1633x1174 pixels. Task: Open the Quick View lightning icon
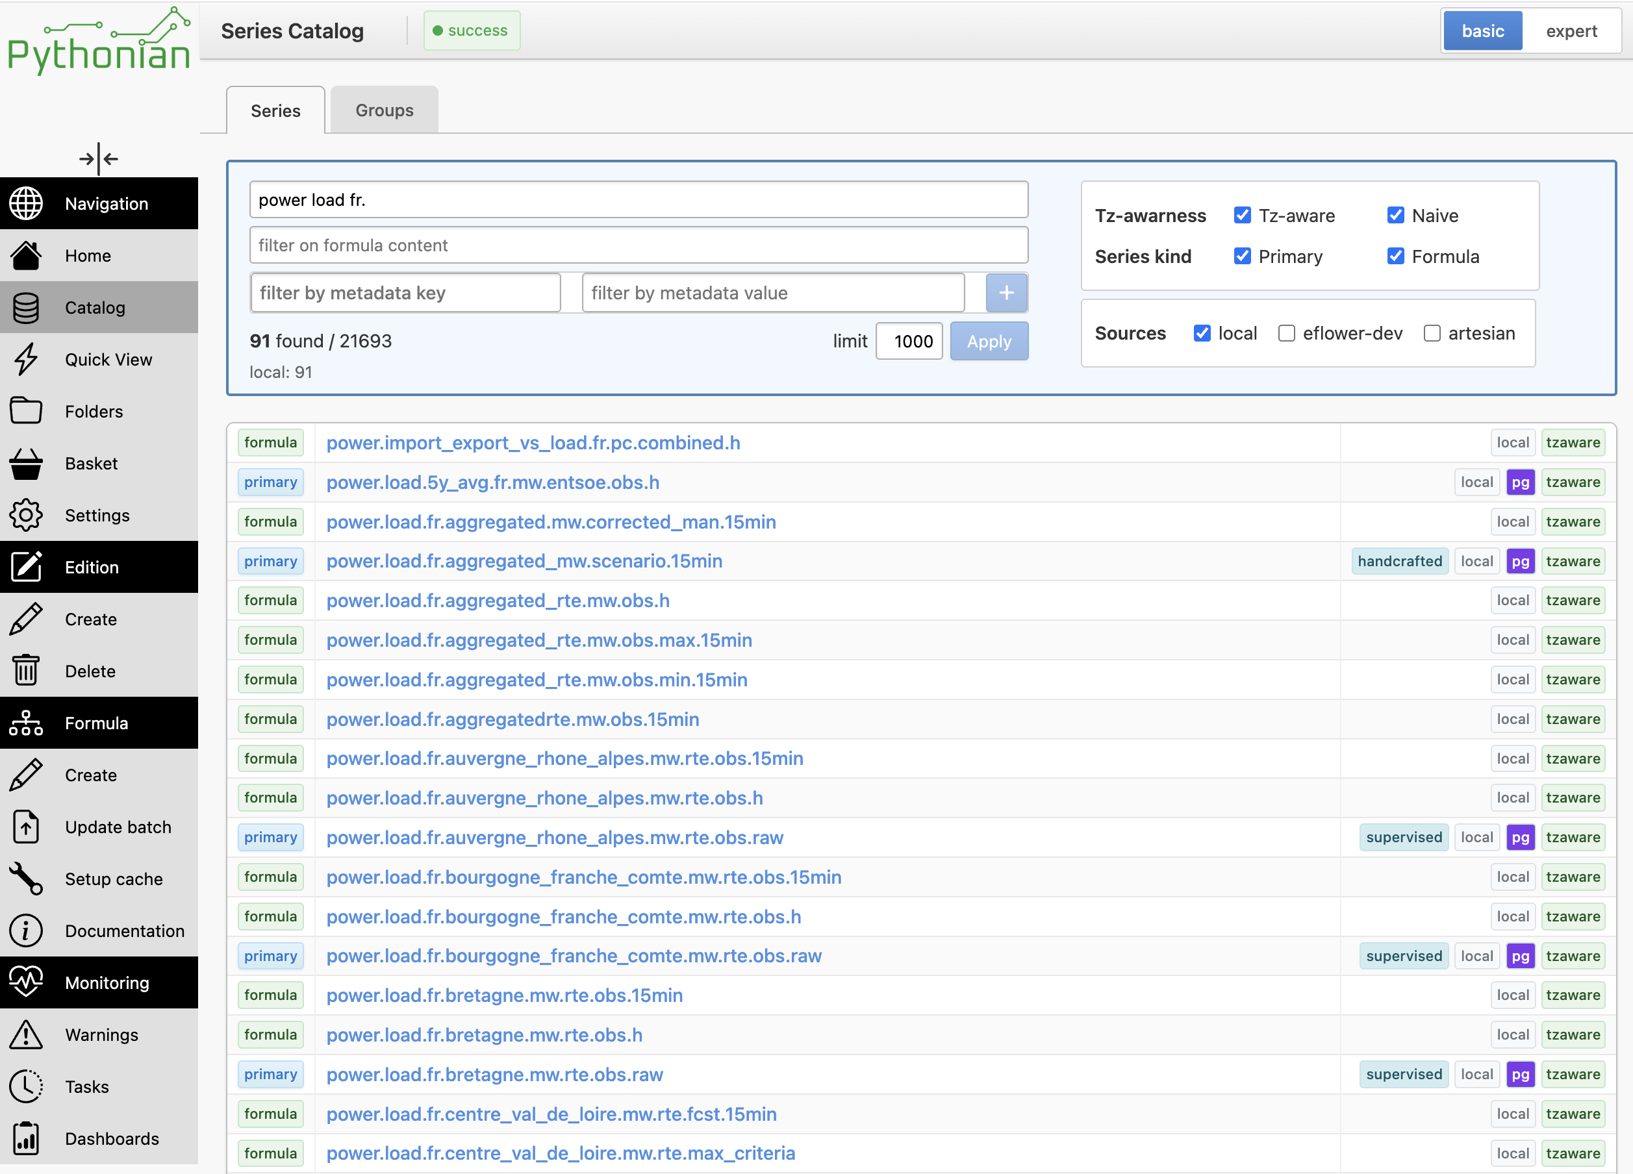pos(26,359)
